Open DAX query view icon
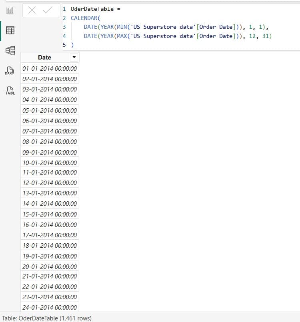300x322 pixels. [x=10, y=71]
